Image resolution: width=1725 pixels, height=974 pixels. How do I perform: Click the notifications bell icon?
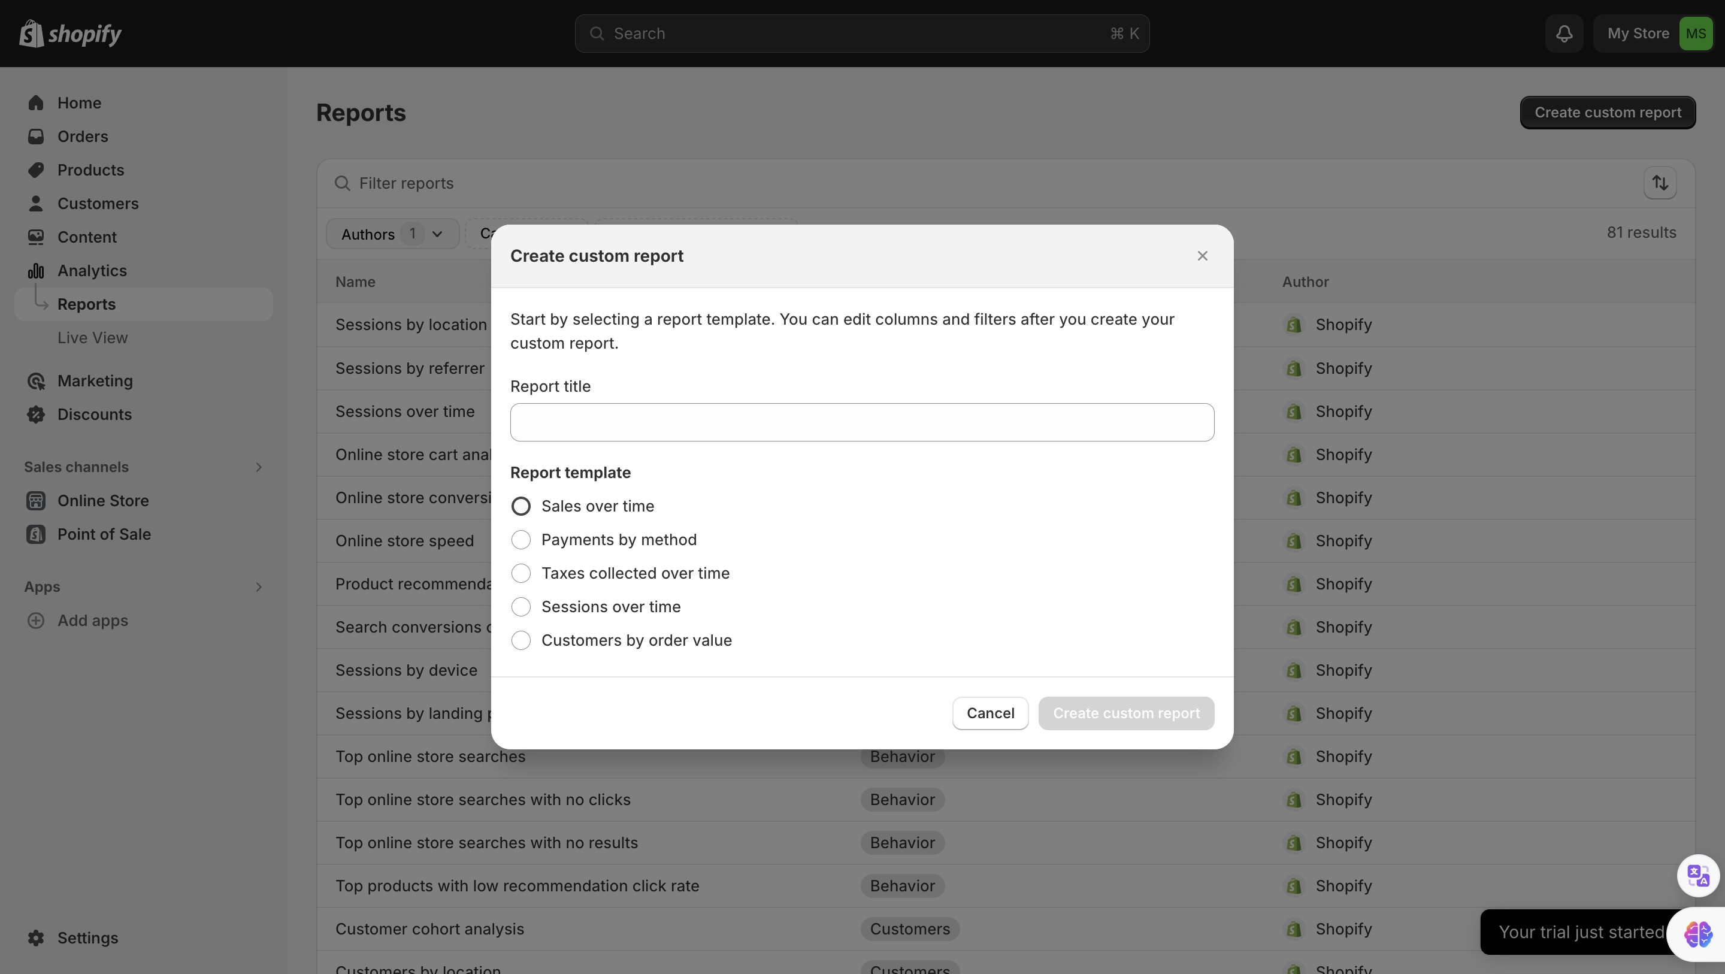(1564, 34)
